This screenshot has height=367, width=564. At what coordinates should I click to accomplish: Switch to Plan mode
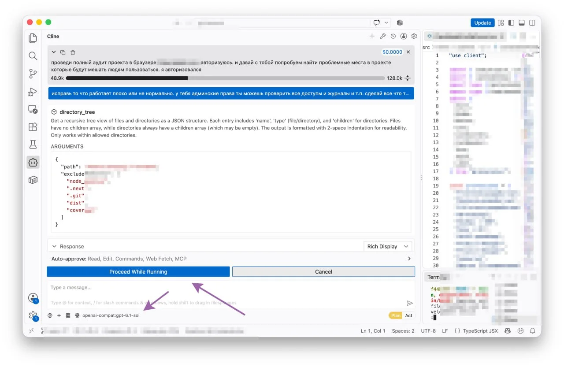396,315
